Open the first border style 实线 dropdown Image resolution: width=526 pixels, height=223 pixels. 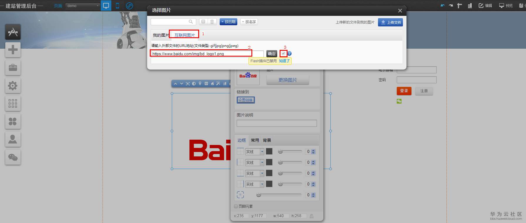coord(255,152)
